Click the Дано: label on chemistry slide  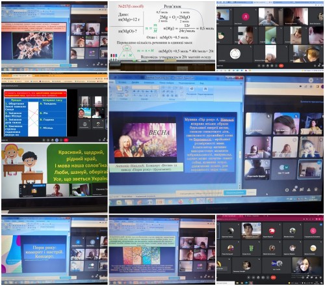pyautogui.click(x=123, y=14)
